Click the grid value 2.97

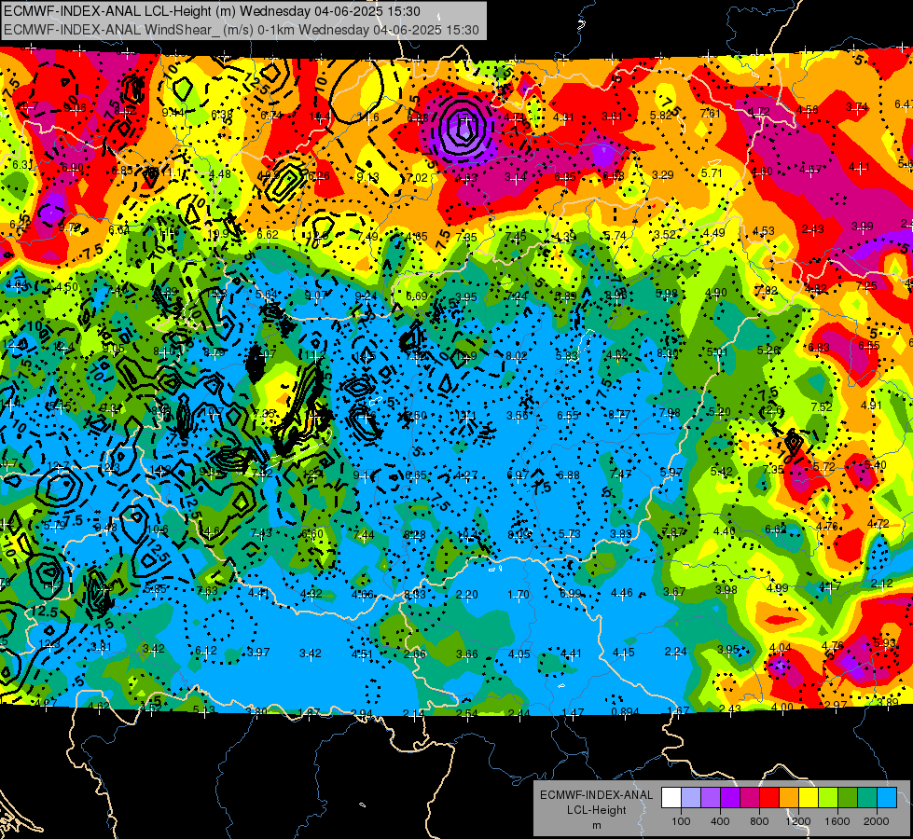[836, 705]
